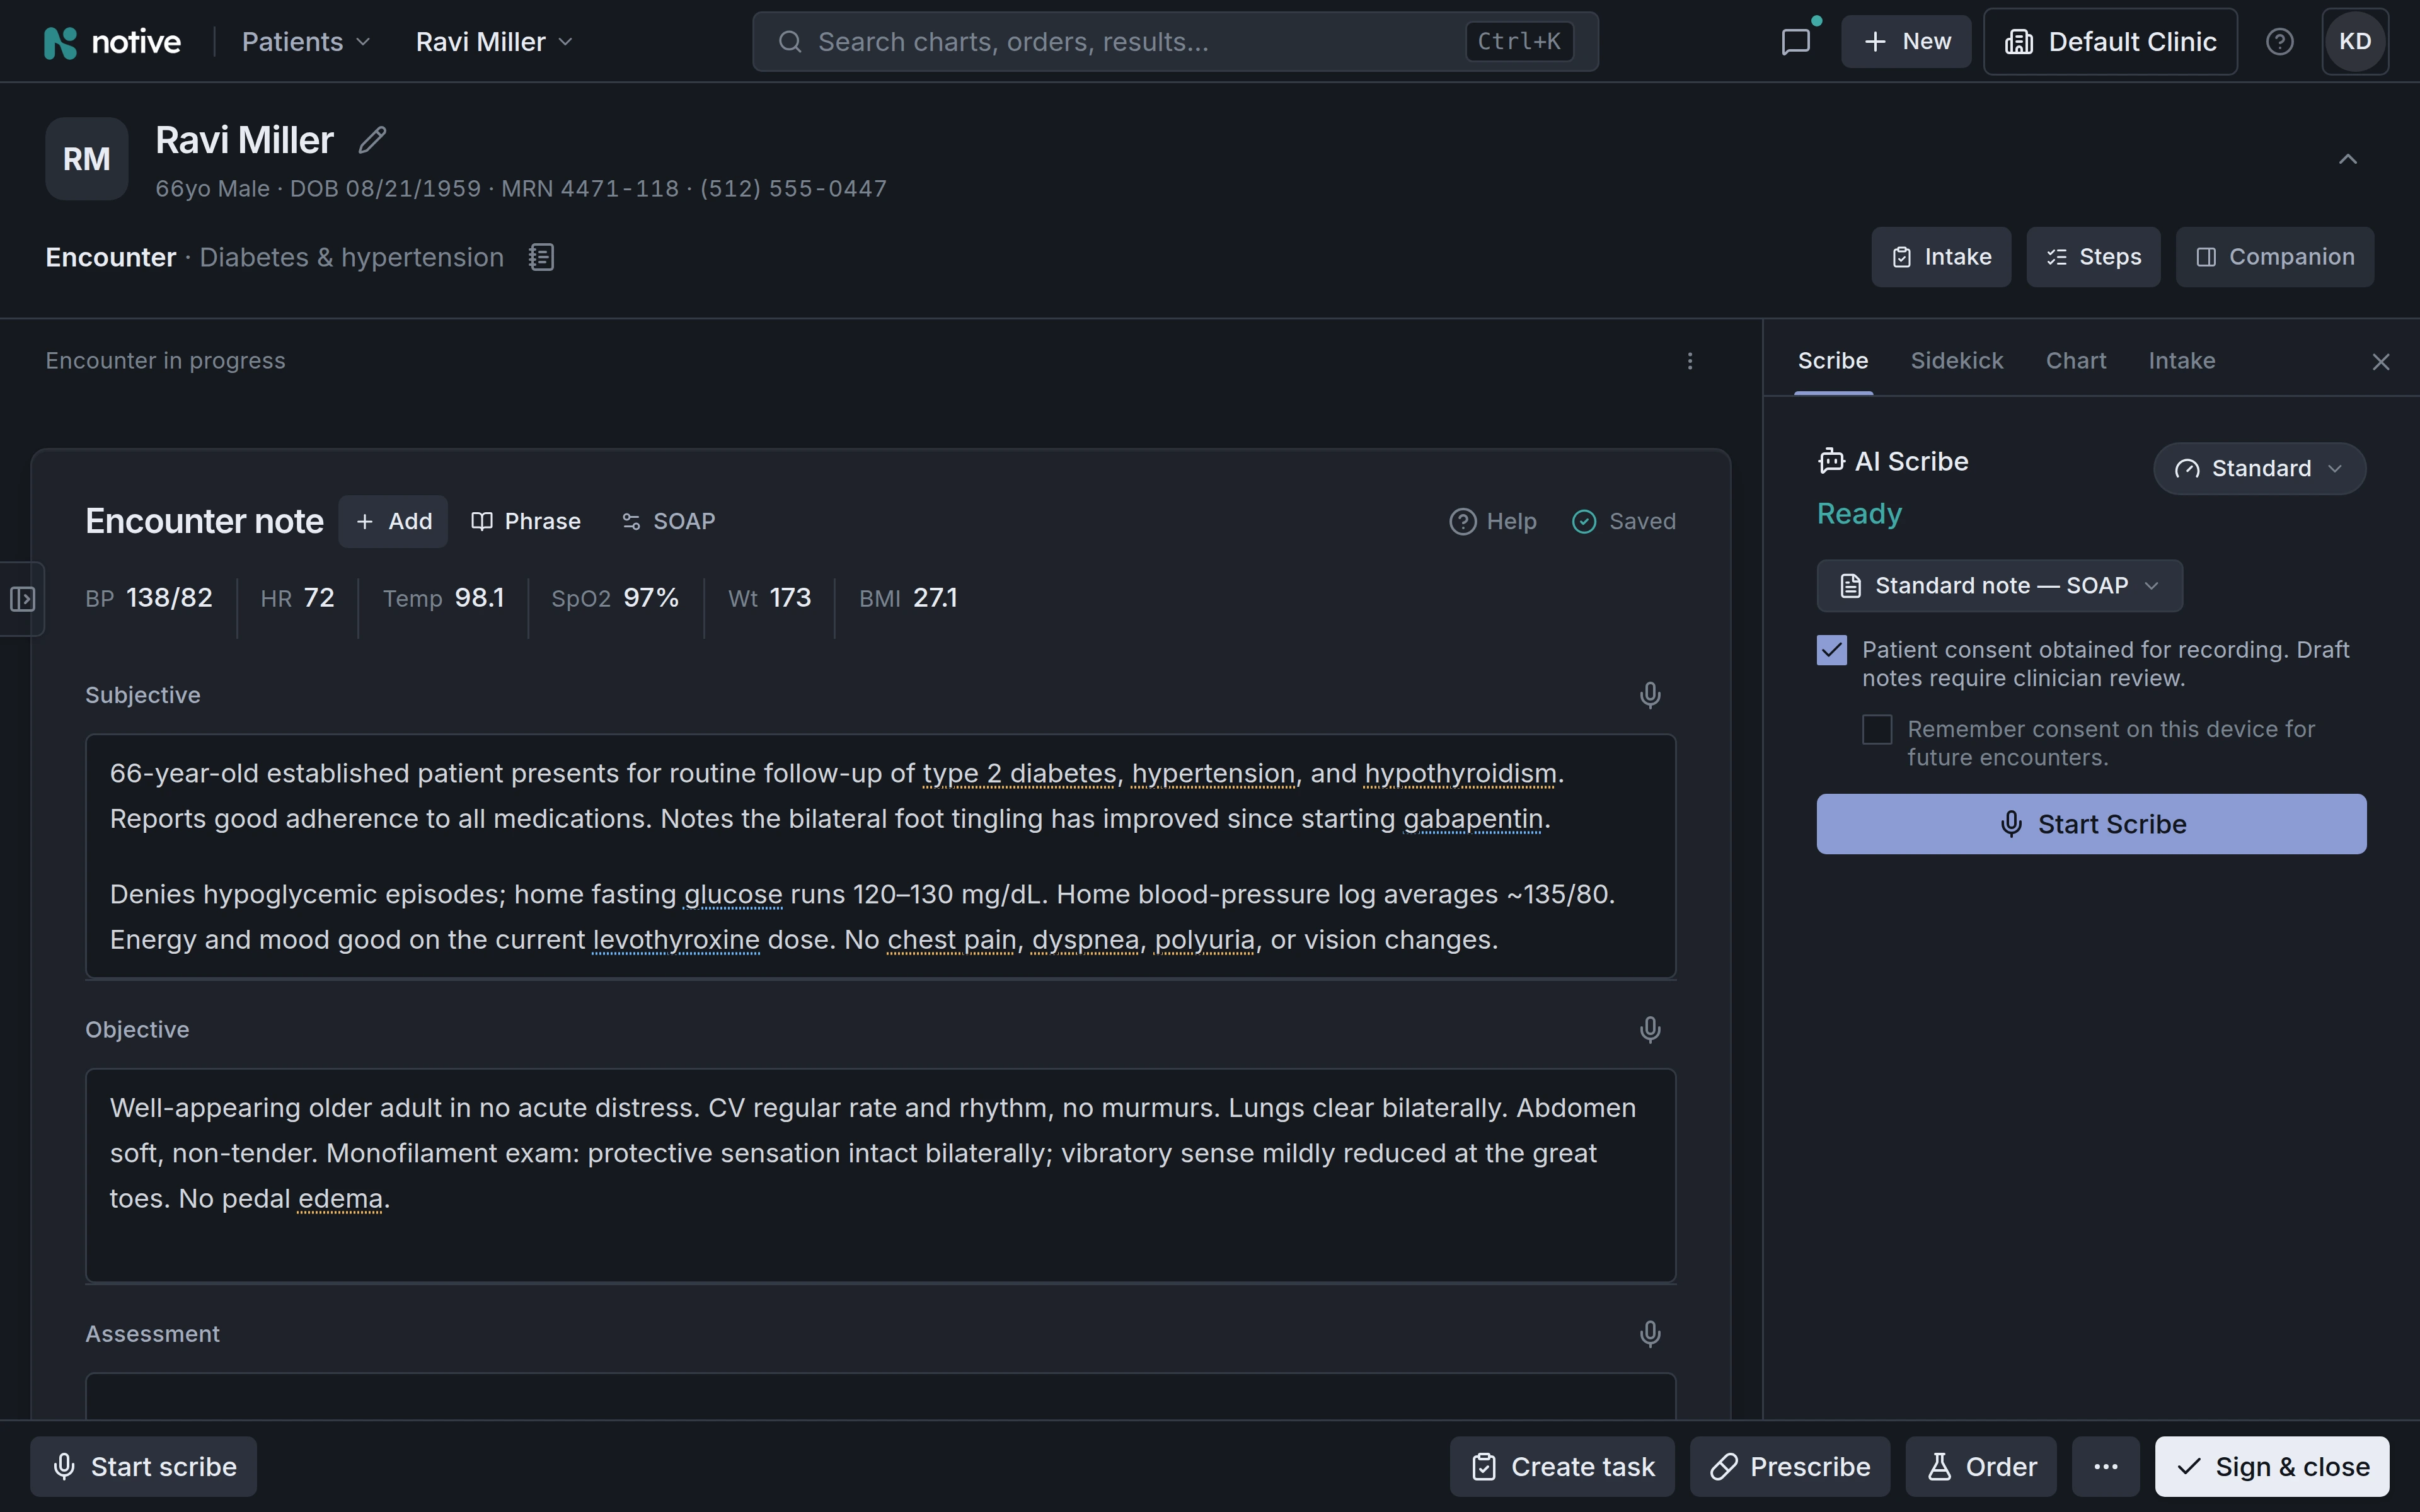Click the HR 72 vital
Image resolution: width=2420 pixels, height=1512 pixels.
pyautogui.click(x=298, y=598)
